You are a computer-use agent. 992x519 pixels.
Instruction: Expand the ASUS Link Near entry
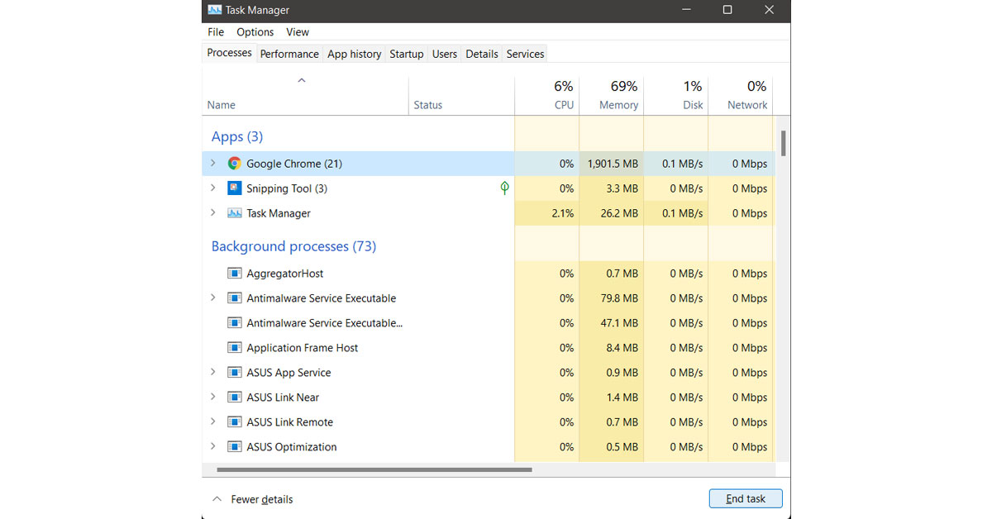pos(213,398)
